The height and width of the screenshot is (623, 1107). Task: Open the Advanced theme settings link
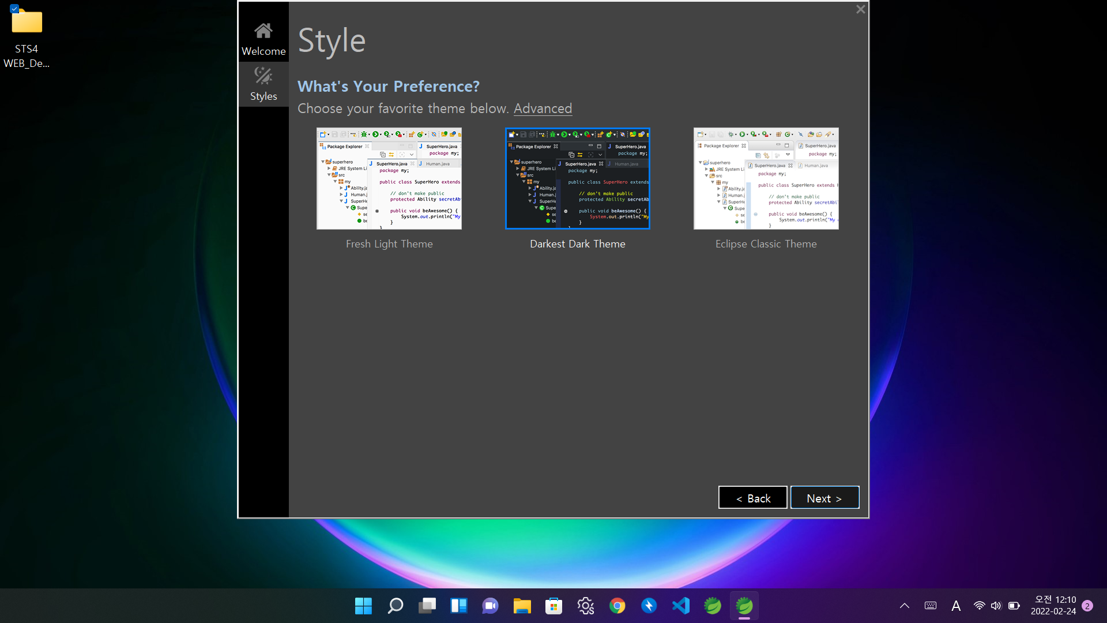pyautogui.click(x=543, y=108)
